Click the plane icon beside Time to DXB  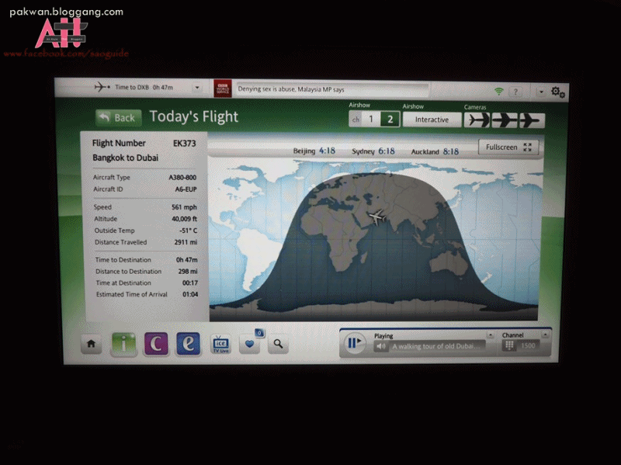tap(102, 87)
